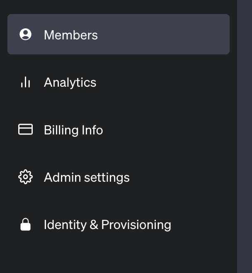Open the Analytics section

(119, 82)
